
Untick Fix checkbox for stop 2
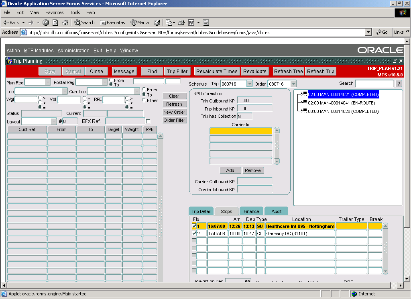pyautogui.click(x=194, y=233)
